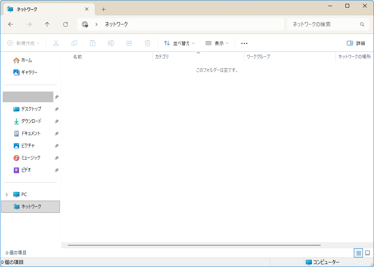Click the Back navigation arrow
The width and height of the screenshot is (374, 267).
11,24
